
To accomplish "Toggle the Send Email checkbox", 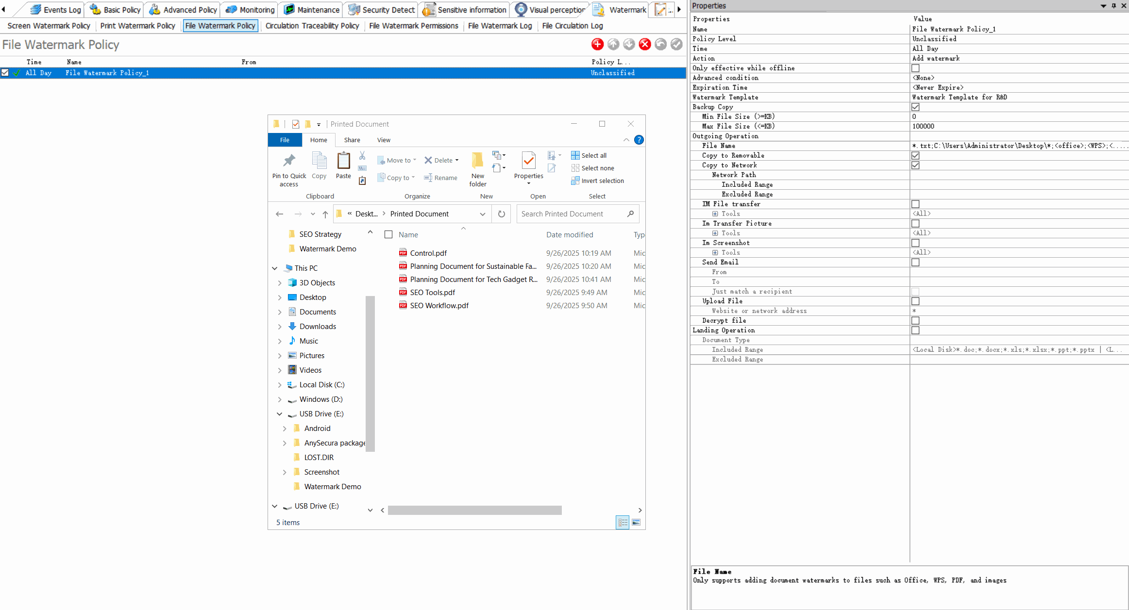I will tap(915, 263).
